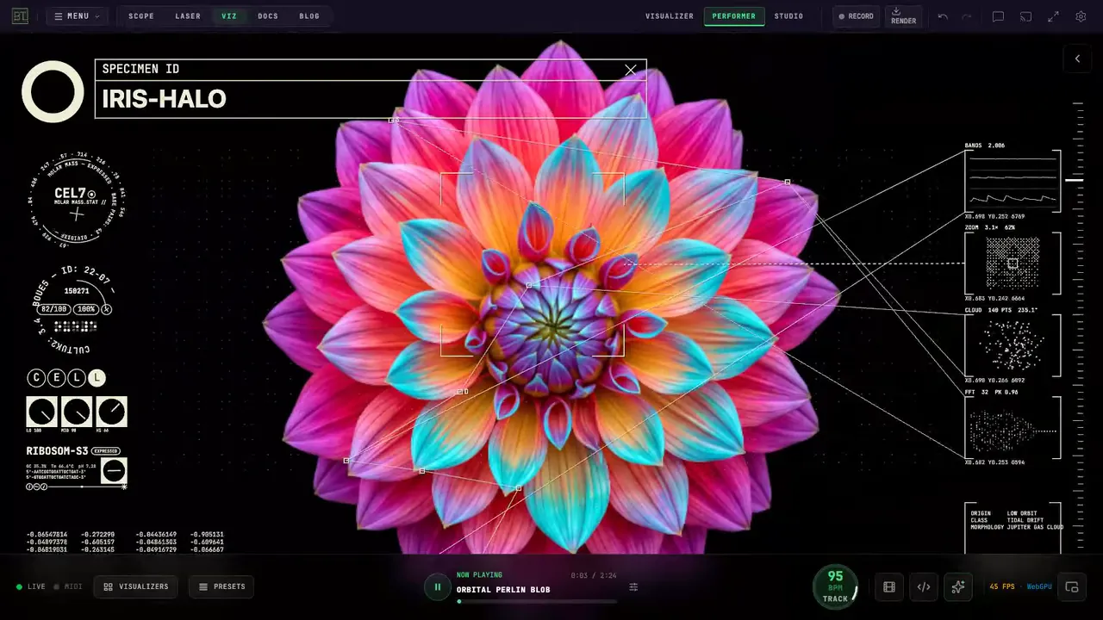The width and height of the screenshot is (1103, 620).
Task: Click the FFT spectrum thumbnail panel
Action: (x=1013, y=427)
